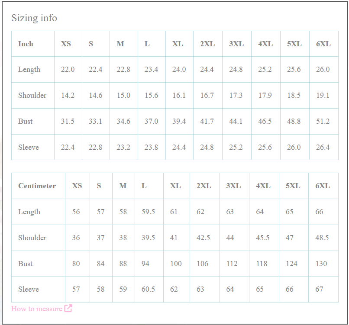Click the 130 bust value for 6XL
The width and height of the screenshot is (349, 325).
(321, 264)
